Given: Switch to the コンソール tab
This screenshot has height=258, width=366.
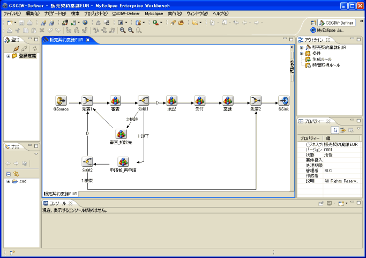Looking at the screenshot, I should [x=57, y=203].
